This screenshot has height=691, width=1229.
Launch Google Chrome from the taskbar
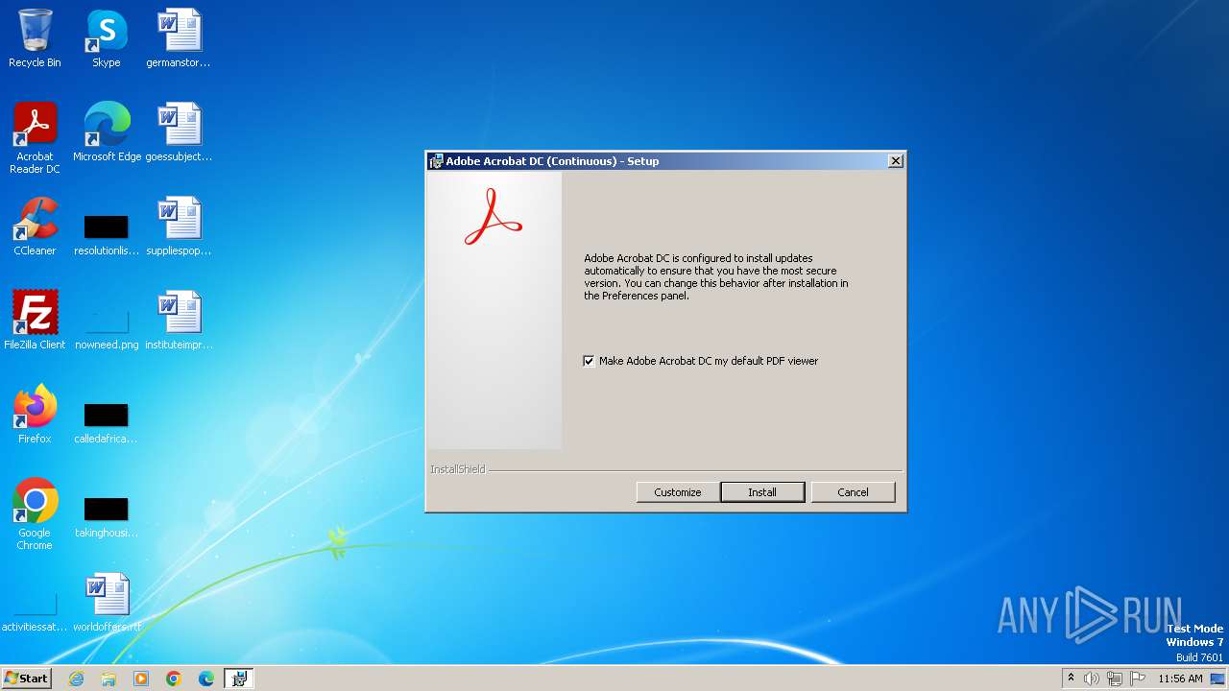click(x=174, y=679)
